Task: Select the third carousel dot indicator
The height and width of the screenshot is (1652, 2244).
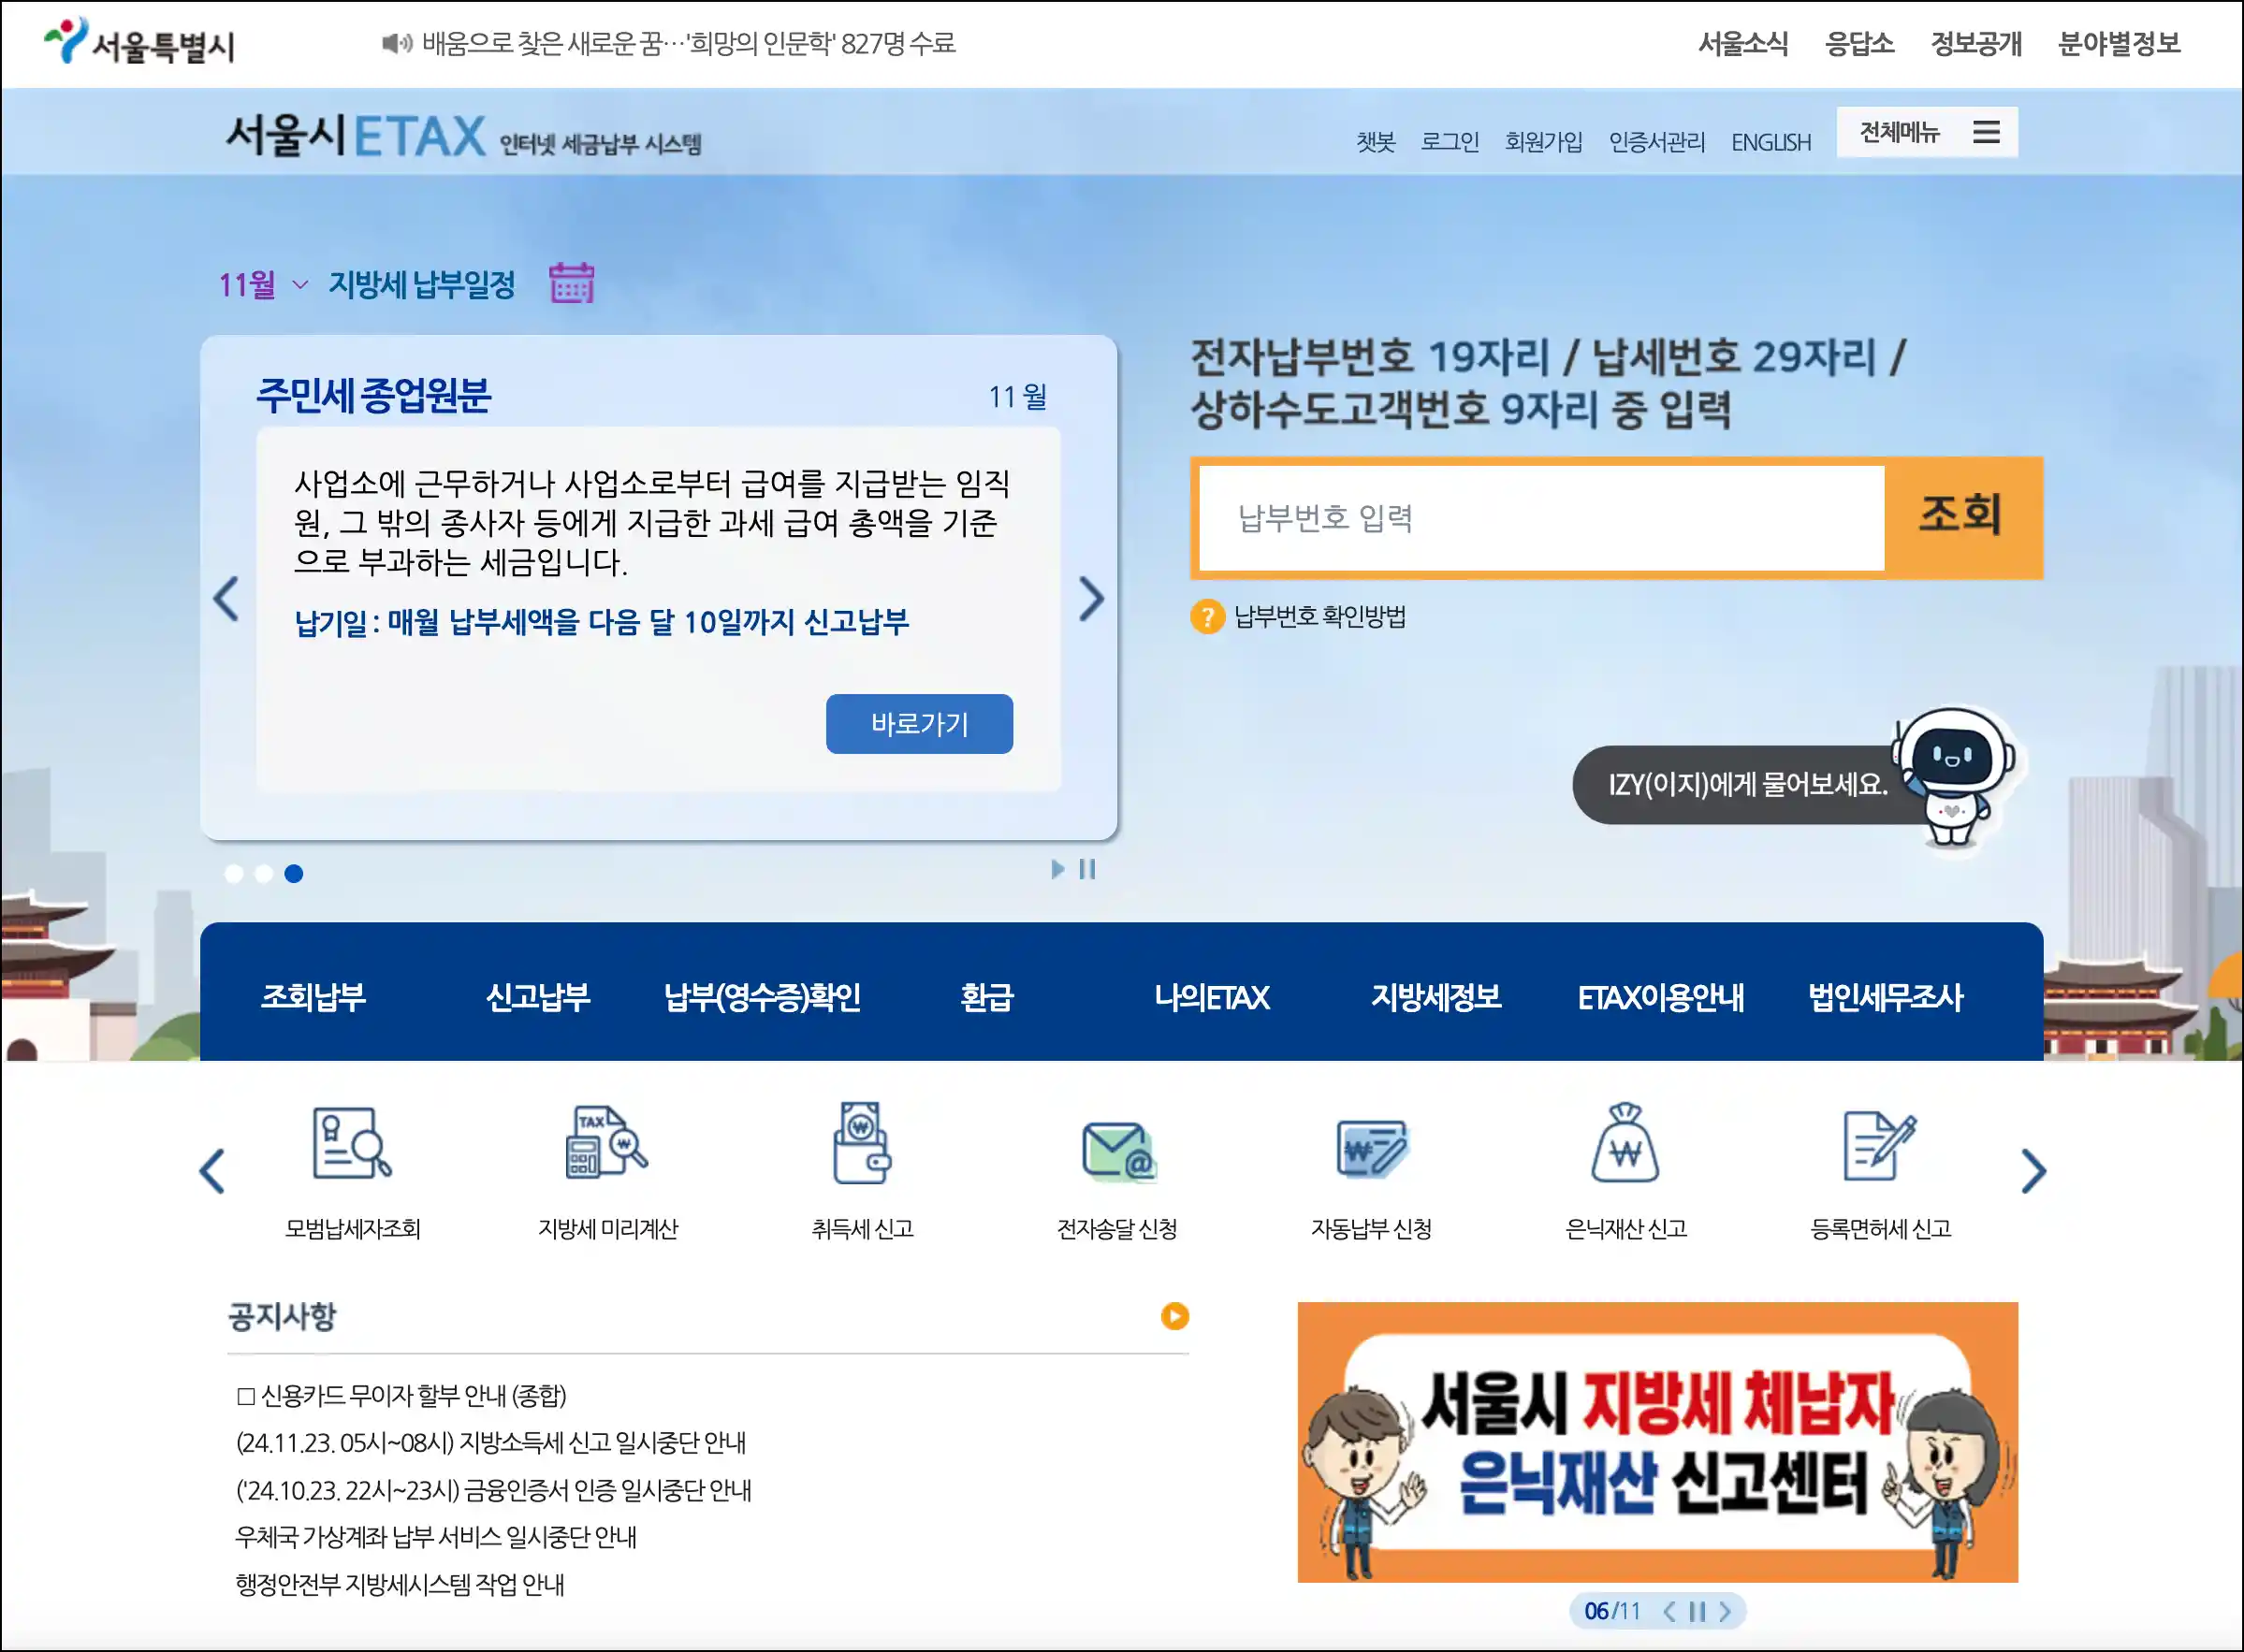Action: 293,874
